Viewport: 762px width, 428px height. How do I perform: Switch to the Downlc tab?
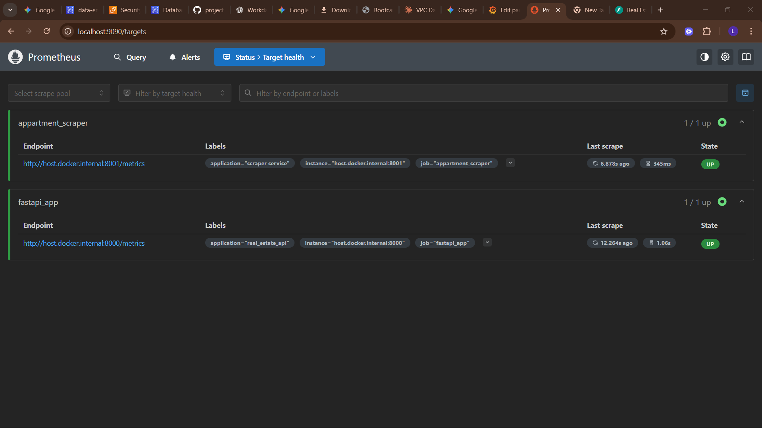tap(335, 10)
